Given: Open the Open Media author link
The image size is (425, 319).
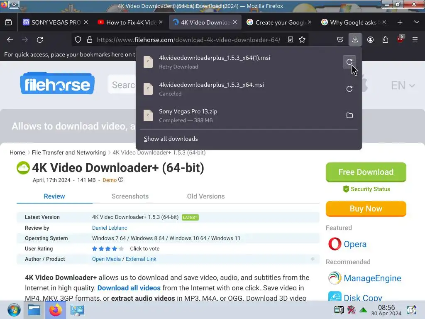Looking at the screenshot, I should pos(106,259).
